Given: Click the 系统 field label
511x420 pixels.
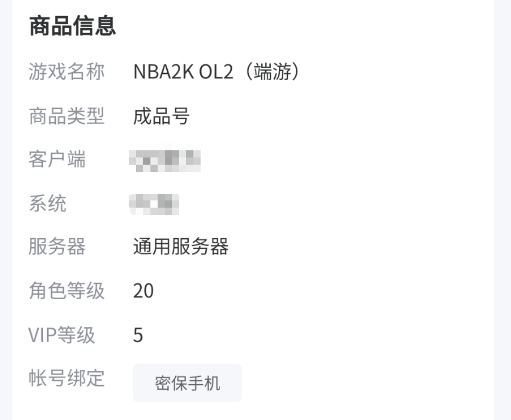Looking at the screenshot, I should point(47,203).
